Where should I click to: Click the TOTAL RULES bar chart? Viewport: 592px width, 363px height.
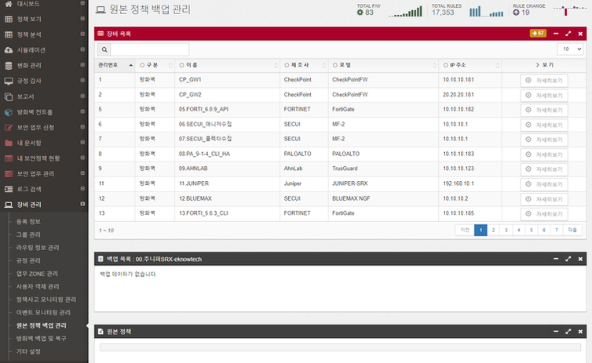[486, 11]
